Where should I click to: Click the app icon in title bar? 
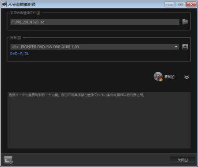pyautogui.click(x=4, y=4)
